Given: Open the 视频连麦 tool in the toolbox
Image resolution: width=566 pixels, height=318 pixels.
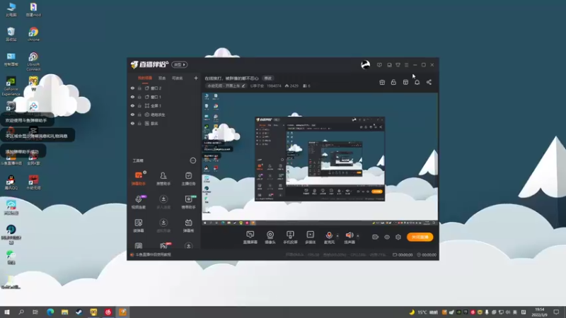Looking at the screenshot, I should [x=139, y=202].
